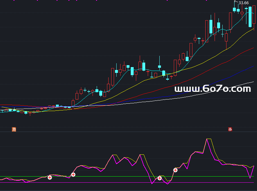Viewport: 257px width, 191px height.
Task: Click the 涨 signal icon below the chart
Action: point(230,129)
